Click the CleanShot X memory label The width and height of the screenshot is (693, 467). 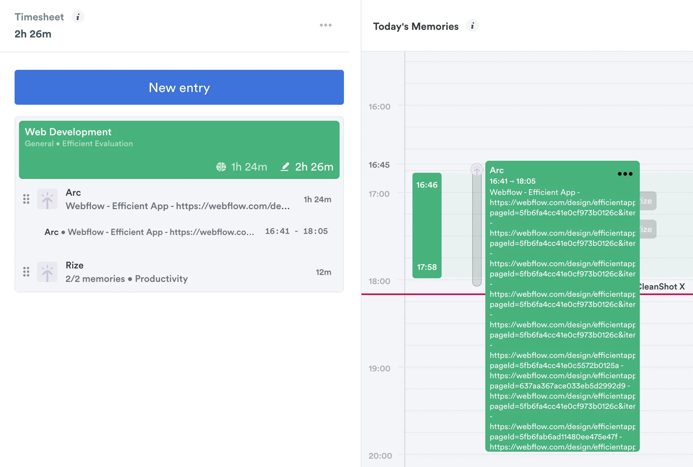pos(662,287)
